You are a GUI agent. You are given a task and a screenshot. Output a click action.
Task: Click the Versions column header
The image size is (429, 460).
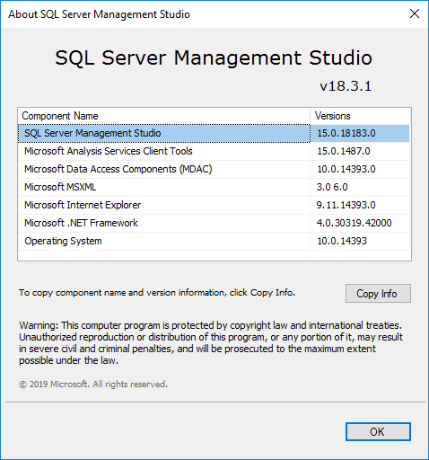[x=360, y=116]
